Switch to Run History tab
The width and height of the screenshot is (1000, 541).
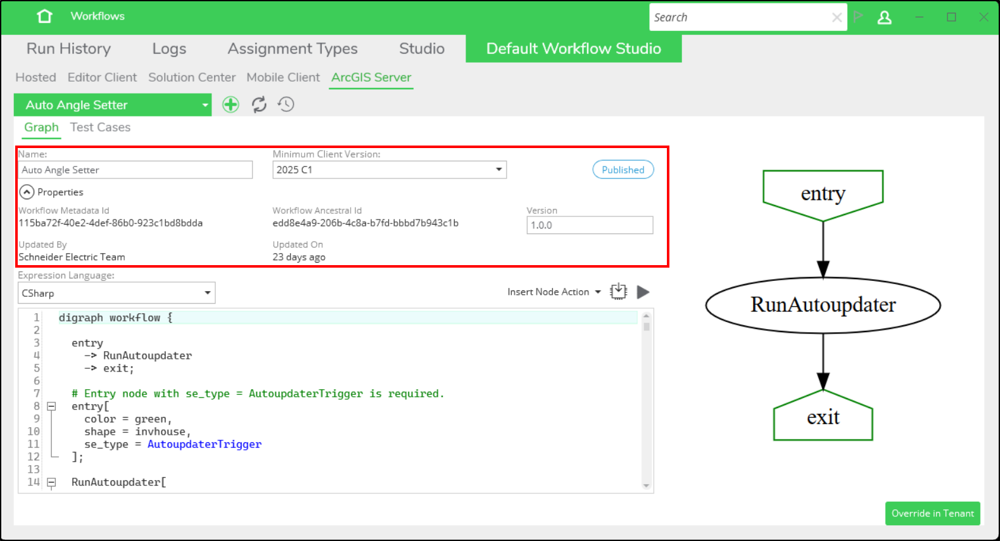coord(68,49)
